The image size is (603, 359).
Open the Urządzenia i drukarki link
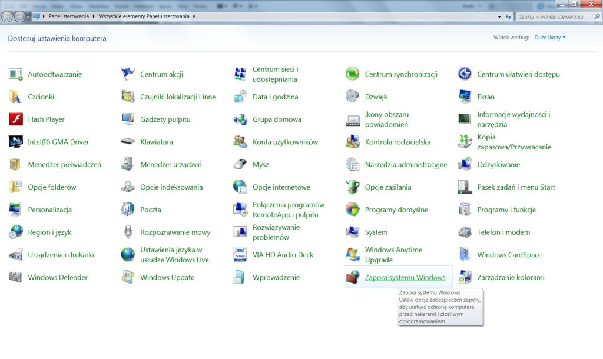(61, 255)
